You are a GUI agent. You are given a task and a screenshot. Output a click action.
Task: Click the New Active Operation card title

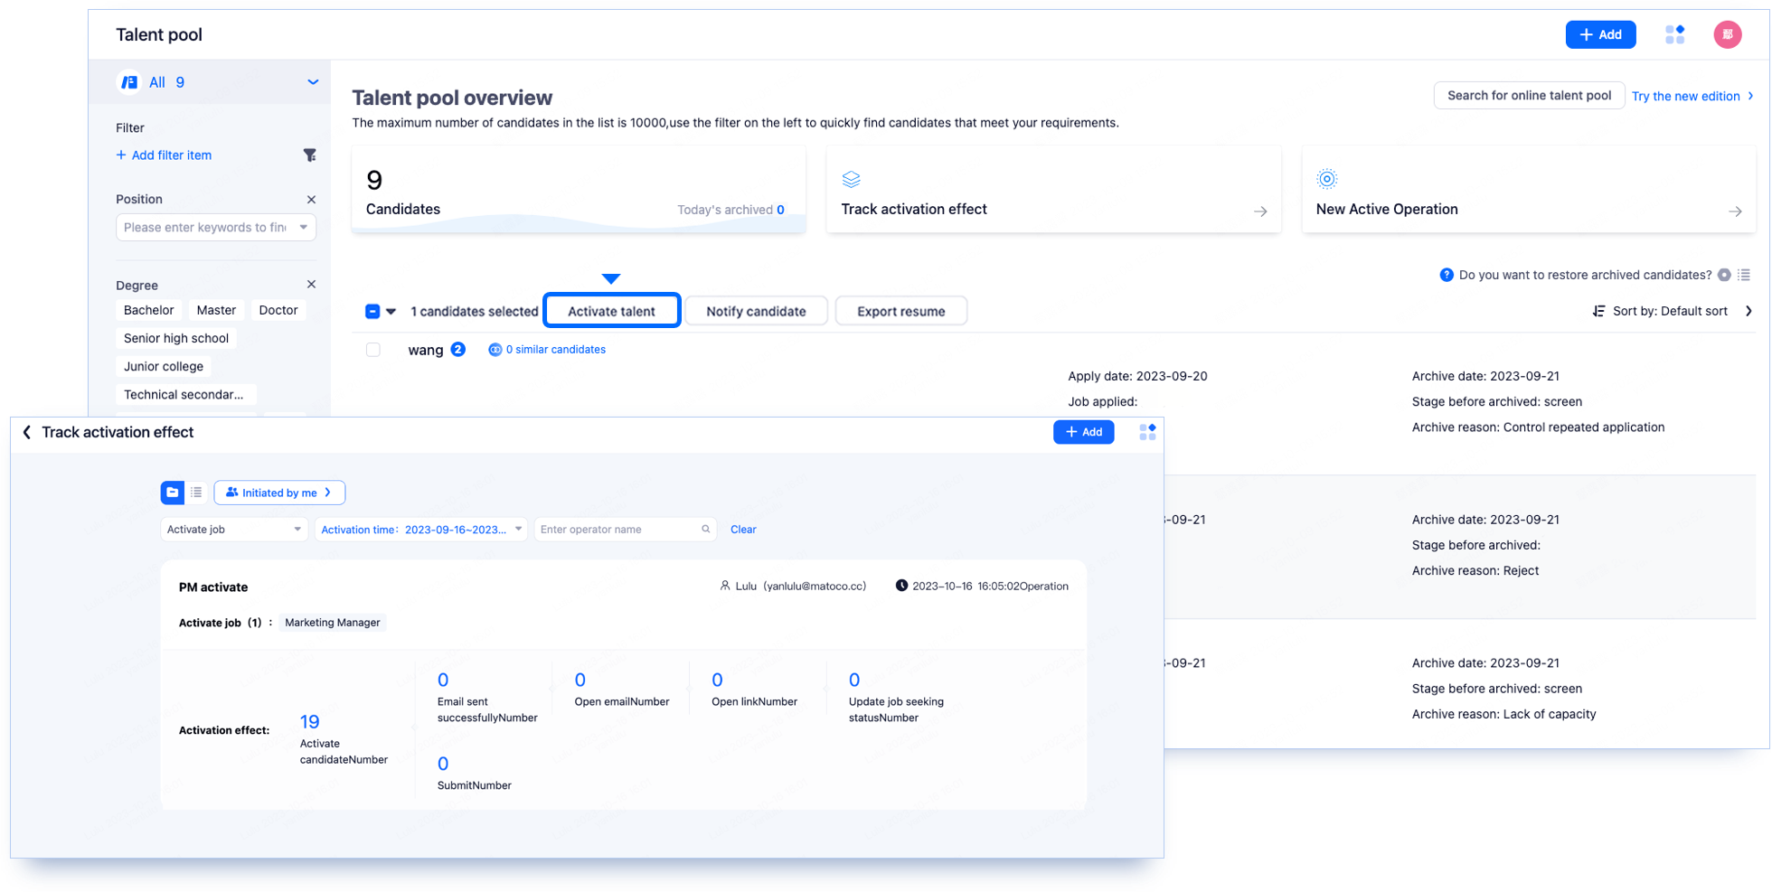coord(1387,210)
